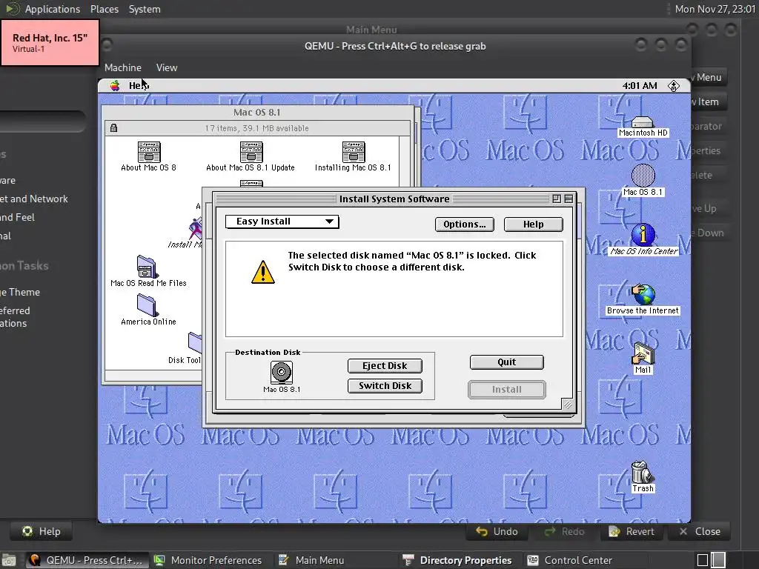This screenshot has height=569, width=759.
Task: Open the Machine menu in QEMU
Action: pyautogui.click(x=123, y=67)
